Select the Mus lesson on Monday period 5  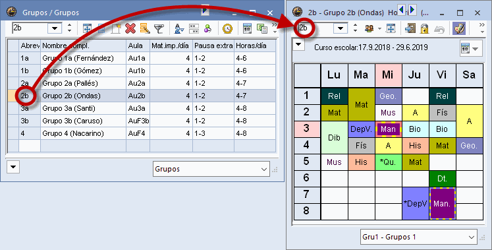click(x=334, y=162)
